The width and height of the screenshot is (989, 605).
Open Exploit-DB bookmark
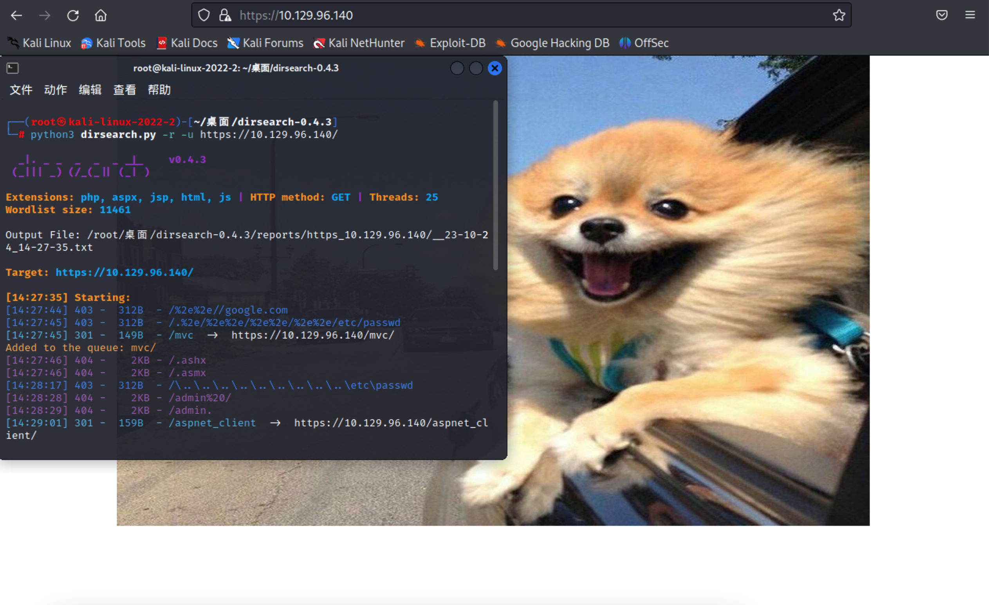[x=450, y=43]
